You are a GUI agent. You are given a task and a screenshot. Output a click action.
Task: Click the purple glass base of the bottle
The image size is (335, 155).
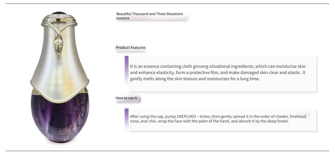point(60,117)
